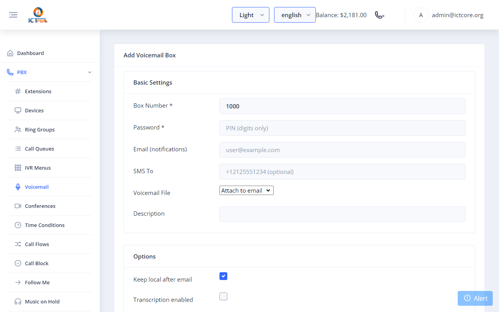
Task: Open IVR Menus in the sidebar
Action: (50, 168)
